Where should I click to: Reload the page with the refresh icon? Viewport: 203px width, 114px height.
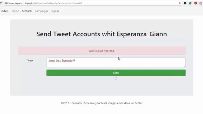click(x=1, y=3)
